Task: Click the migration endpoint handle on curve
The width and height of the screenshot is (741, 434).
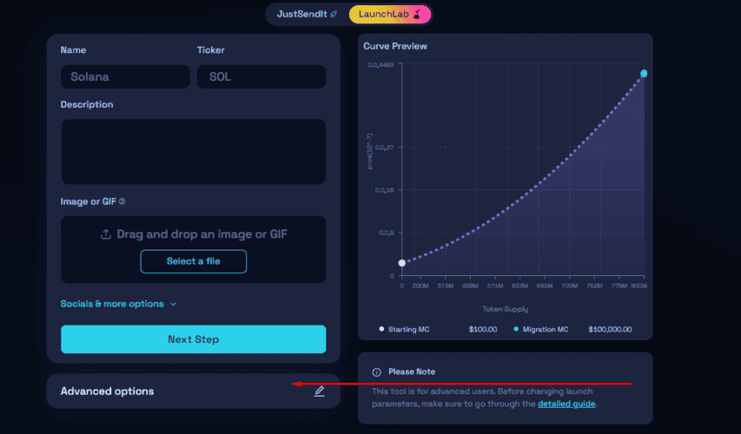Action: click(644, 73)
